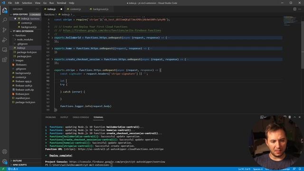Open the Selection menu
The width and height of the screenshot is (304, 171).
tap(27, 3)
